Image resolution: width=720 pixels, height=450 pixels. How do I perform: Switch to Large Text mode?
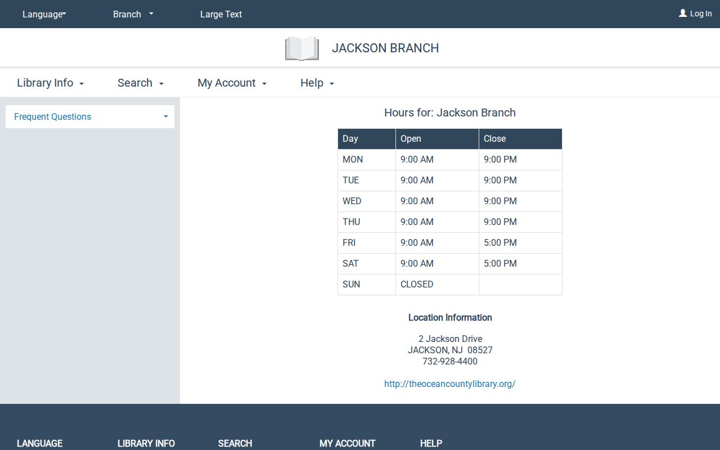click(221, 14)
